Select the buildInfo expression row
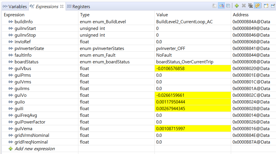276x154 pixels. [23, 22]
